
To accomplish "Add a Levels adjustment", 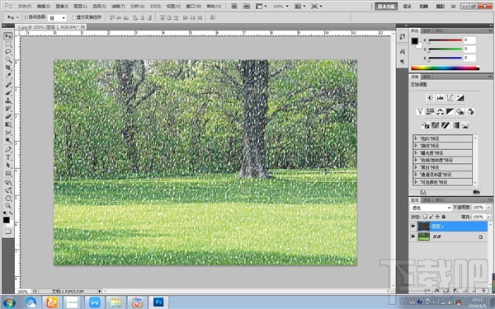I will pos(440,98).
